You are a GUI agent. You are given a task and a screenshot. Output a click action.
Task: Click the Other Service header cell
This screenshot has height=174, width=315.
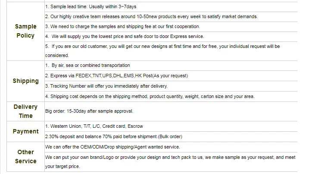(25, 157)
